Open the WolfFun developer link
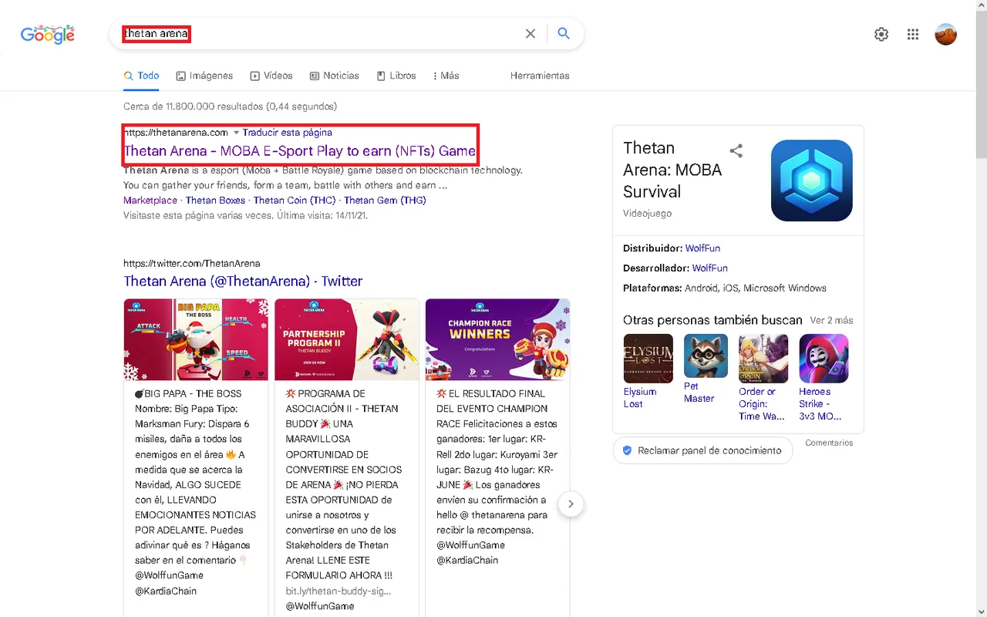 710,268
